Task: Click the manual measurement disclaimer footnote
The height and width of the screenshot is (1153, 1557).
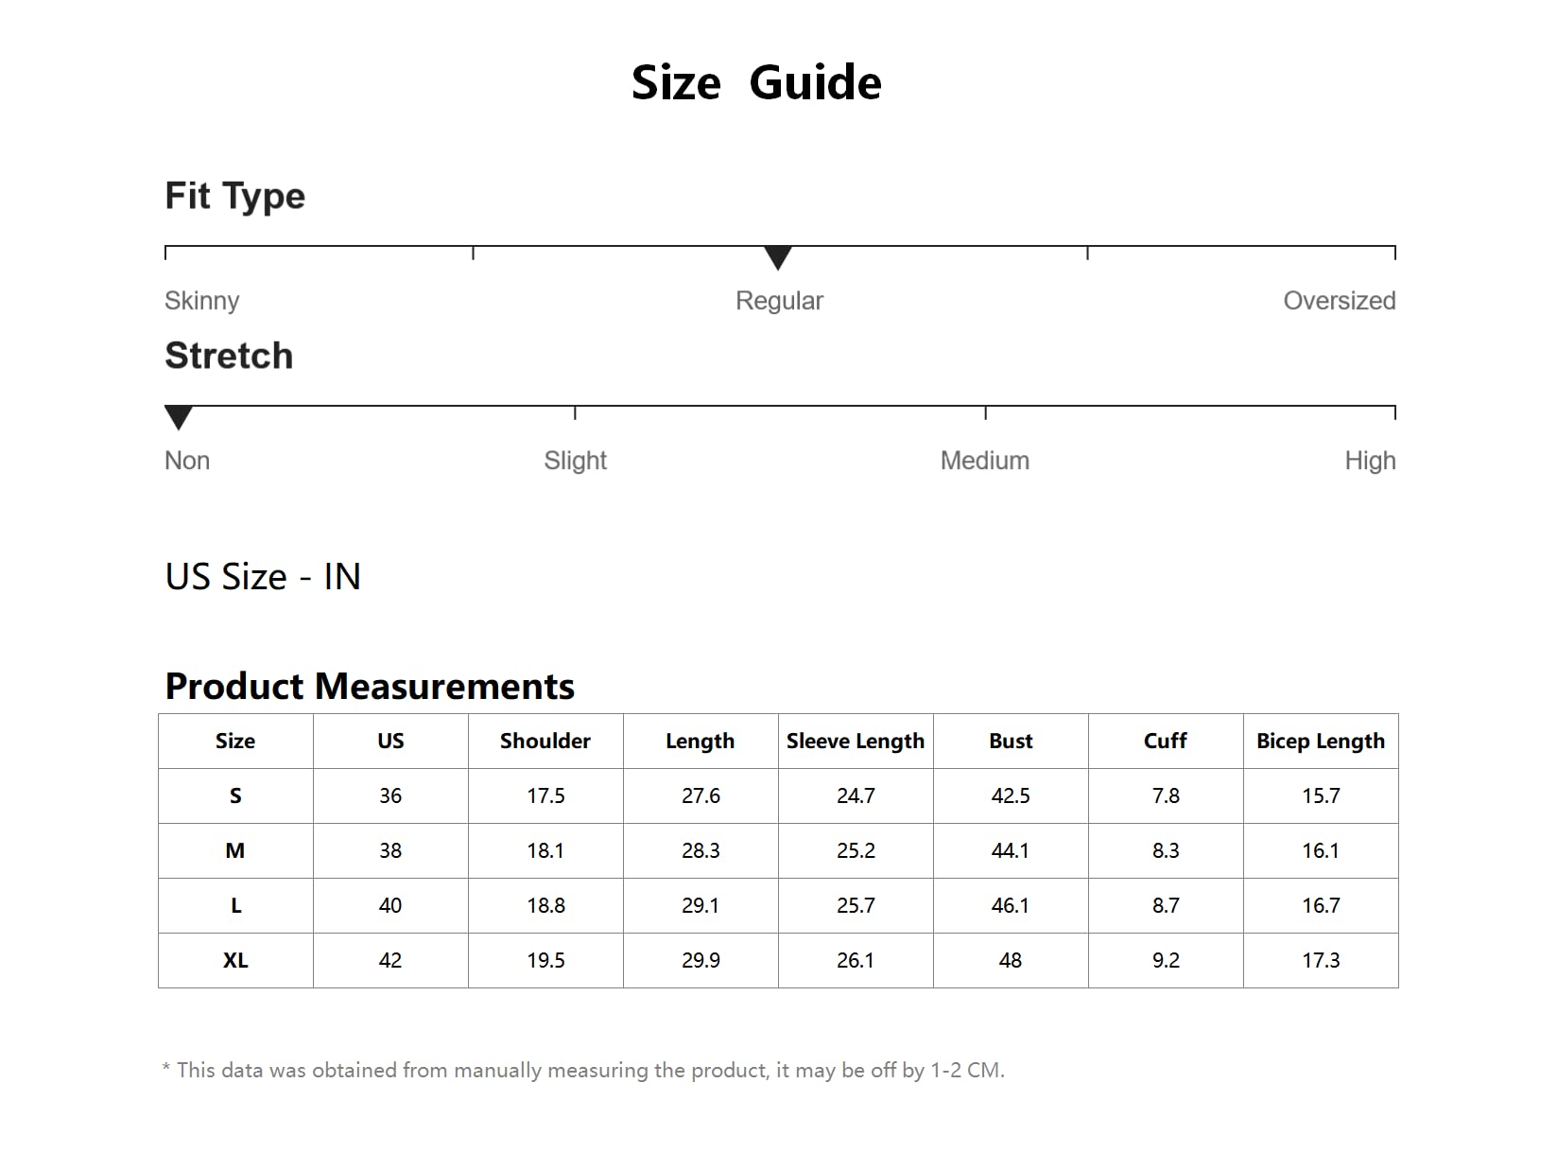Action: [x=583, y=1071]
